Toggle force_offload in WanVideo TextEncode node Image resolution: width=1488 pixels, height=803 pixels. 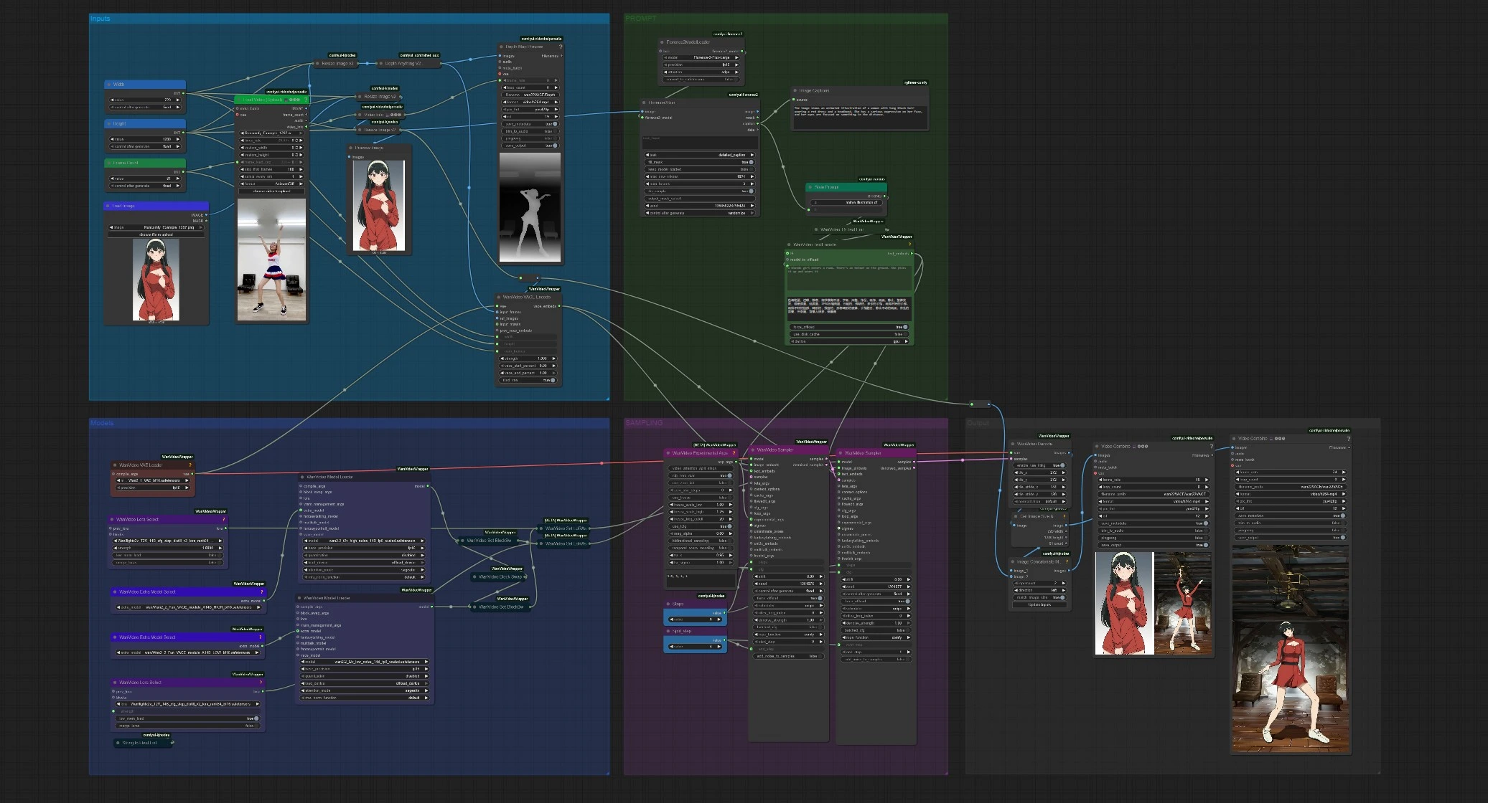point(904,327)
